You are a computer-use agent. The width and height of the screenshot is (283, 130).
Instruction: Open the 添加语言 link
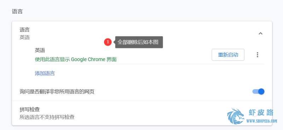tap(45, 73)
